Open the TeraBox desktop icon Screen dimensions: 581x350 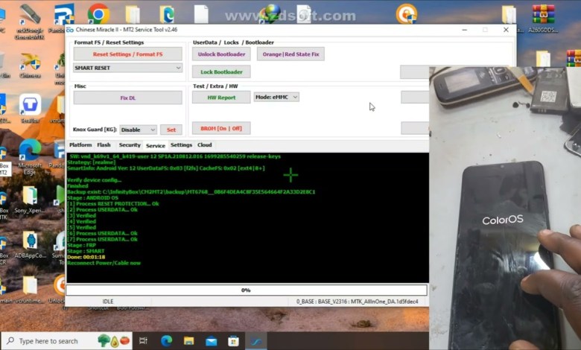pyautogui.click(x=30, y=108)
